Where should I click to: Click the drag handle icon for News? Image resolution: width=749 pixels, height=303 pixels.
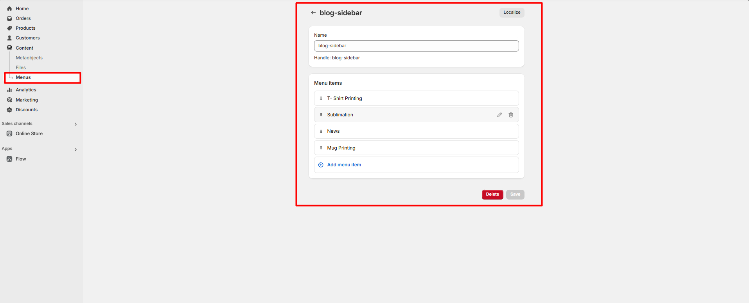click(x=321, y=131)
